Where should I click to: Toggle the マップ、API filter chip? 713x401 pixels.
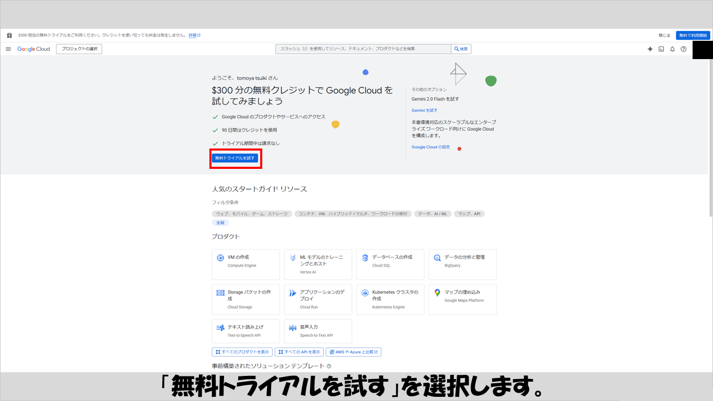469,214
